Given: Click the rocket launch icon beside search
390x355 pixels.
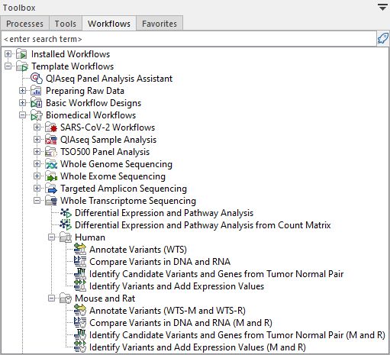Looking at the screenshot, I should point(383,39).
